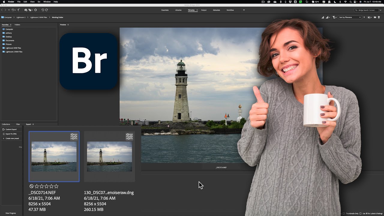Image resolution: width=384 pixels, height=216 pixels.
Task: Rotate image counterclockwise
Action: [x=43, y=10]
